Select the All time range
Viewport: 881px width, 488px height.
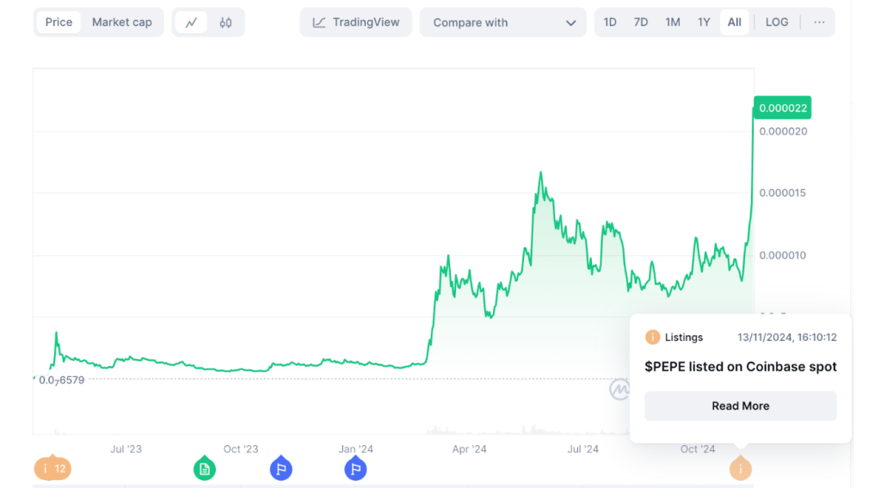click(x=734, y=22)
